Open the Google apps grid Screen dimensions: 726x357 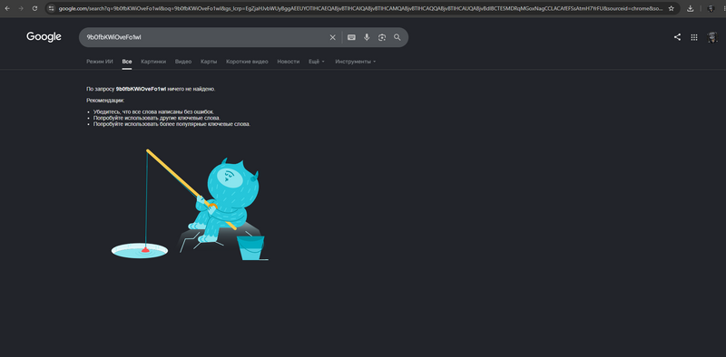pyautogui.click(x=694, y=37)
